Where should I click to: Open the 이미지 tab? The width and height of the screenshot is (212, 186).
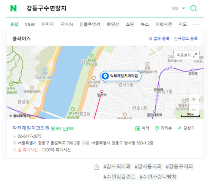point(47,24)
